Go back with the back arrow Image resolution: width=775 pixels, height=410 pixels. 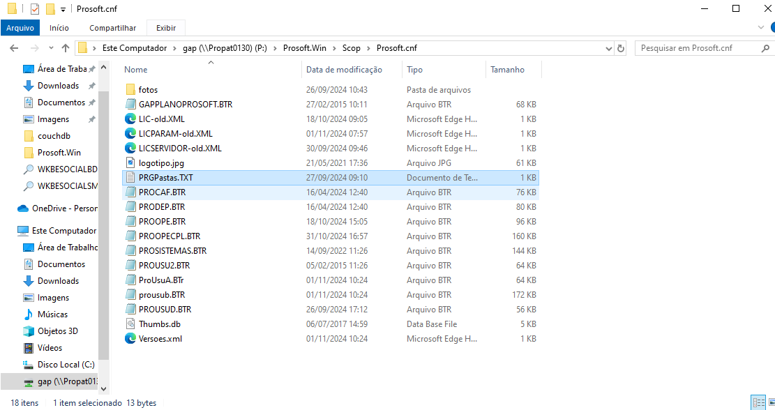[14, 48]
